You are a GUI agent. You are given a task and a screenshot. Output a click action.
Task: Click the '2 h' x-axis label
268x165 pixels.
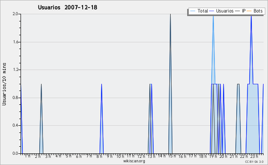pos(38,157)
